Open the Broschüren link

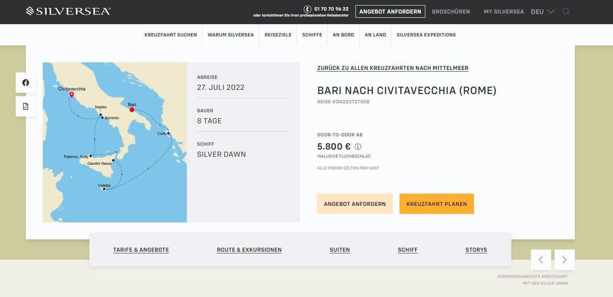coord(451,12)
